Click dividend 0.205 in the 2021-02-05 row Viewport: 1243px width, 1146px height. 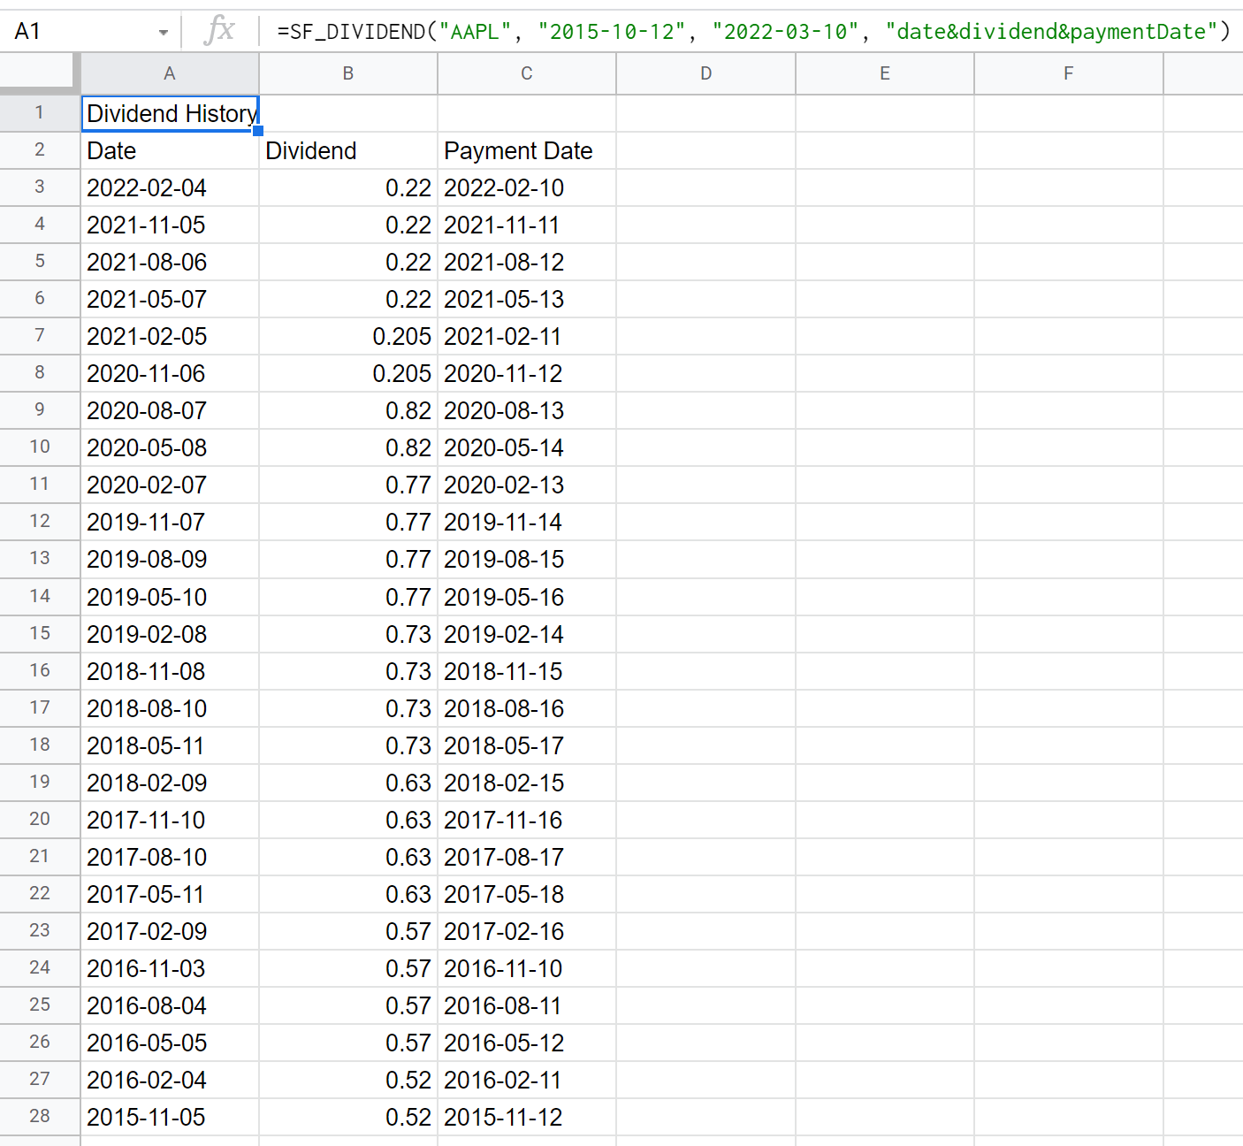(348, 336)
